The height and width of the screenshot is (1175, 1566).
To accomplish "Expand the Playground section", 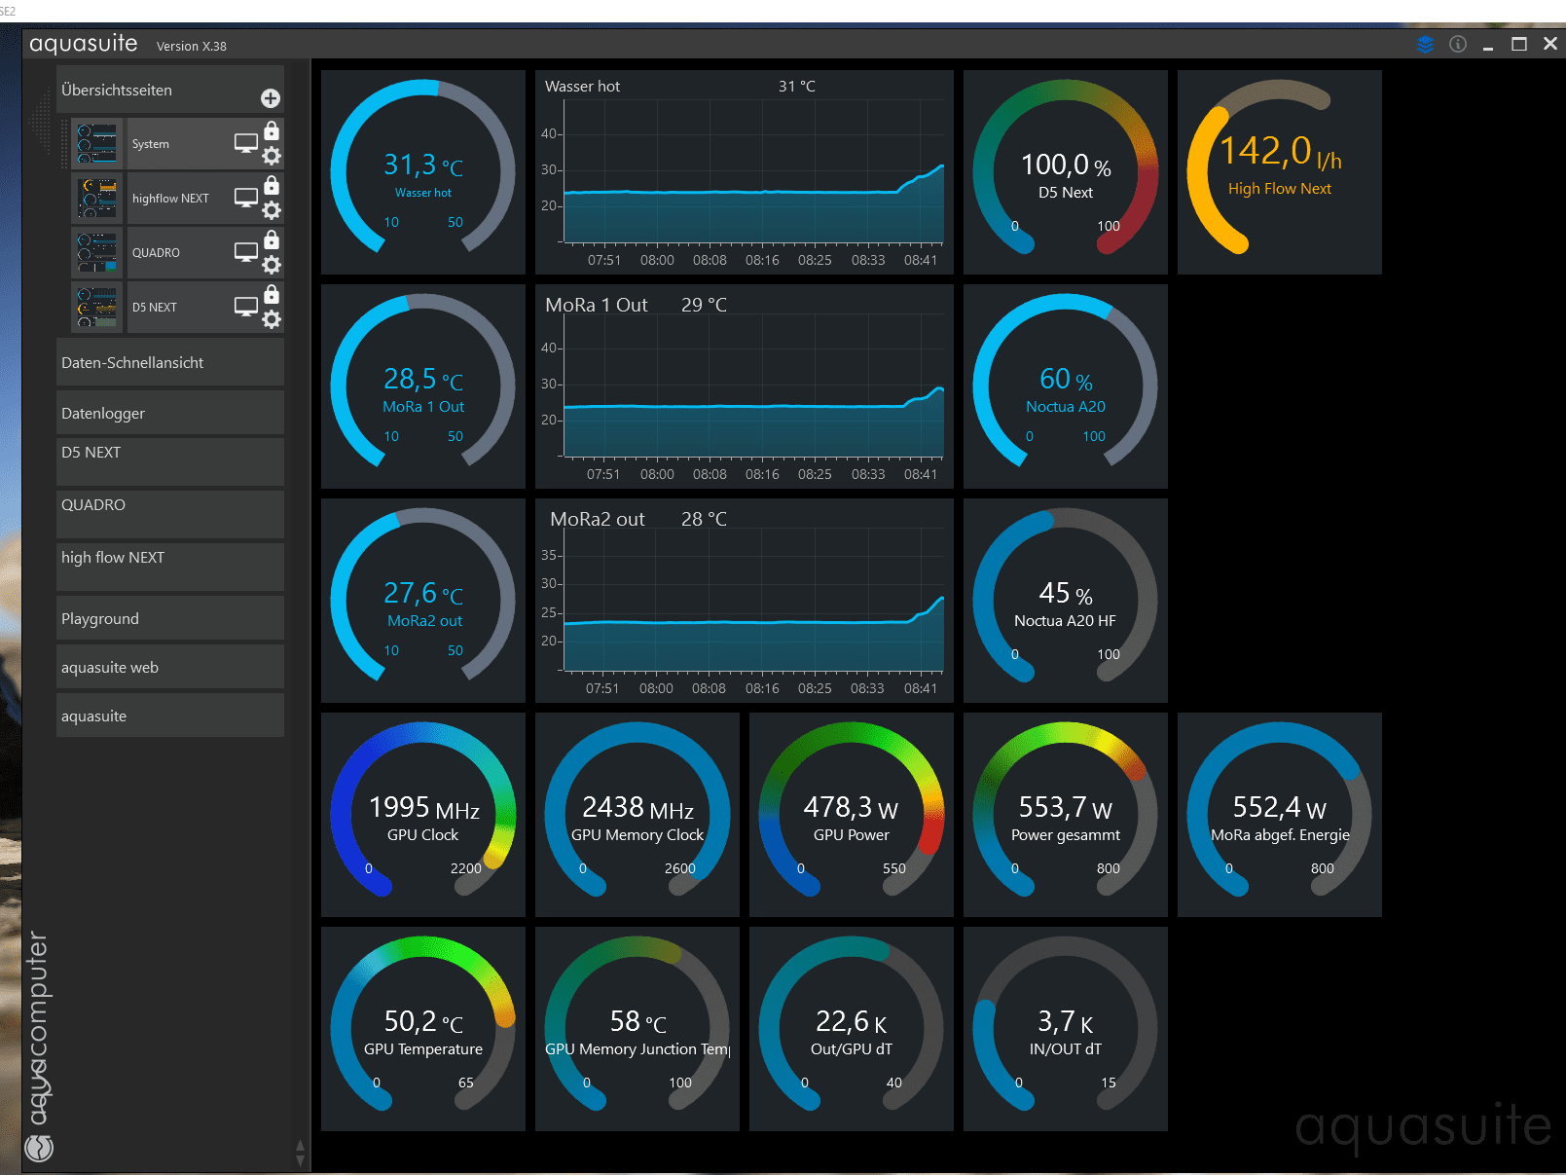I will coord(170,618).
